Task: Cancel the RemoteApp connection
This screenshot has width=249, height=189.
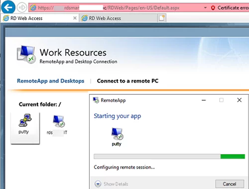Action: pos(230,184)
